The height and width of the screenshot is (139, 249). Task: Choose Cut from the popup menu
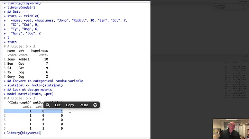58,105
